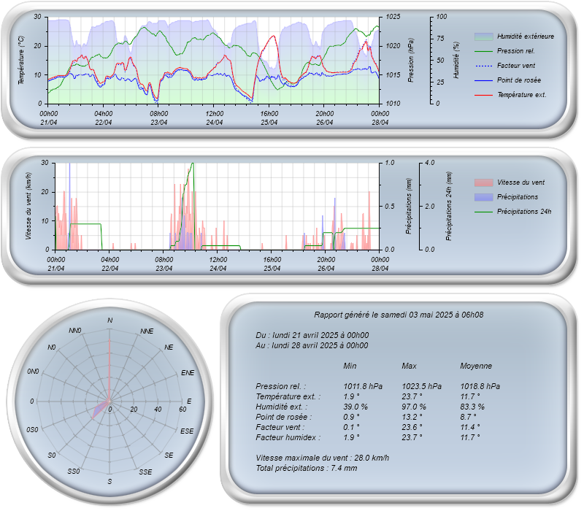Click the ENE label on the wind rose
This screenshot has height=511, width=584.
(188, 373)
